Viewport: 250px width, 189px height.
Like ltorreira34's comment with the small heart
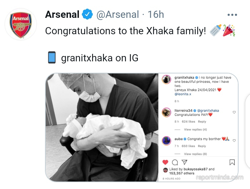pos(234,112)
